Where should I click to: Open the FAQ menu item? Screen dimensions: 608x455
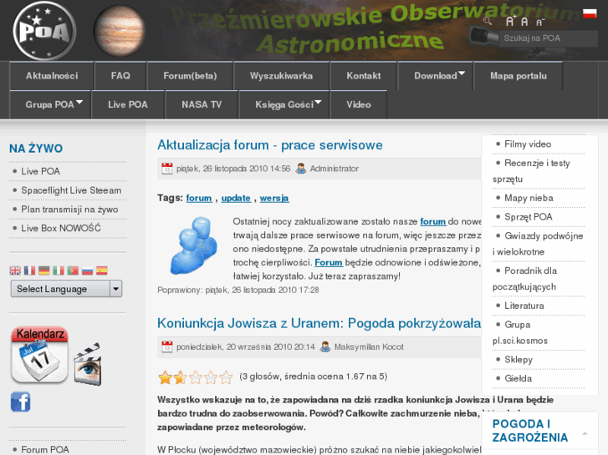coord(120,76)
